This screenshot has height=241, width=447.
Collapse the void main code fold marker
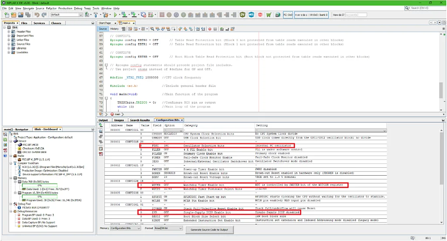(106, 98)
